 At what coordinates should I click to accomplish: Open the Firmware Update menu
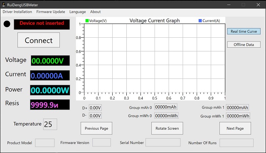[x=51, y=12]
